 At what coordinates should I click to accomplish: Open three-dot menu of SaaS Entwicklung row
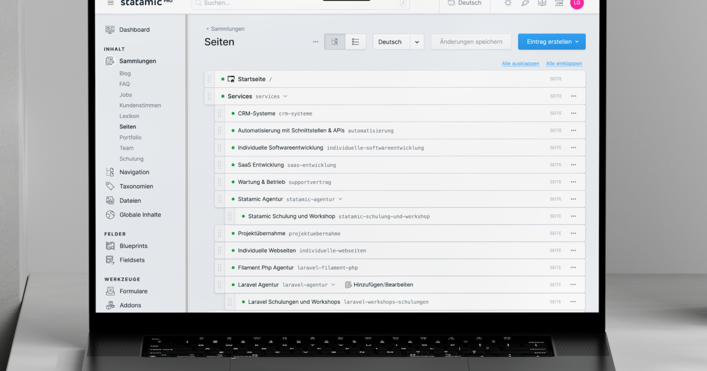(x=573, y=165)
